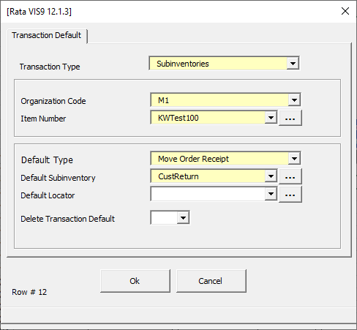Image resolution: width=357 pixels, height=330 pixels.
Task: Click the Cancel button
Action: [211, 281]
